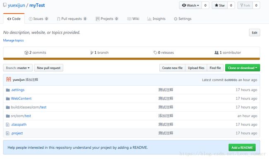
Task: Click the people icon beside 1 contributor
Action: point(216,53)
